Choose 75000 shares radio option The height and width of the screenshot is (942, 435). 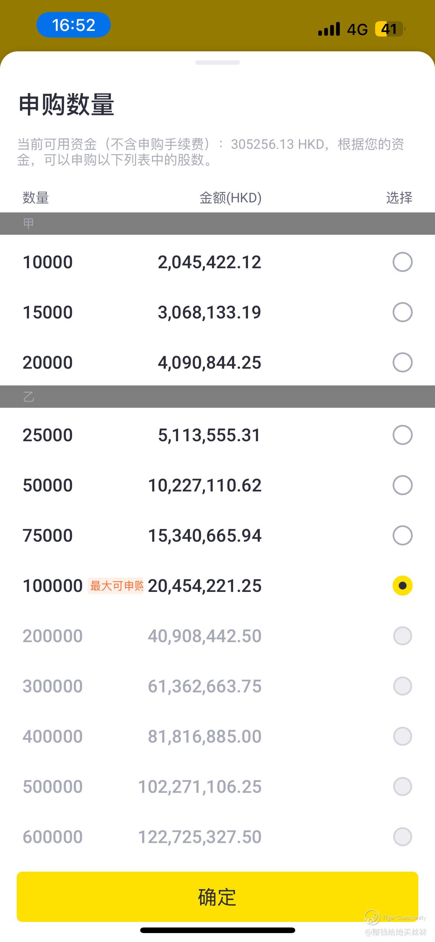click(402, 535)
